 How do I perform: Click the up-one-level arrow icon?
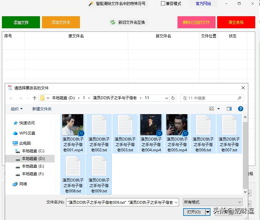[35, 98]
